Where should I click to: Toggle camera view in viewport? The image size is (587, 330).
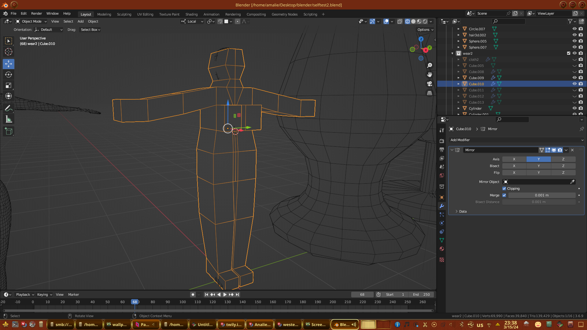click(430, 84)
